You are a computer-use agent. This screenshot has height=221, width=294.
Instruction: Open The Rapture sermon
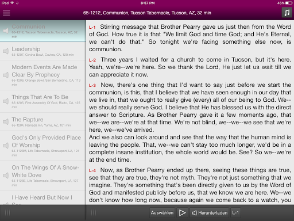[43, 122]
